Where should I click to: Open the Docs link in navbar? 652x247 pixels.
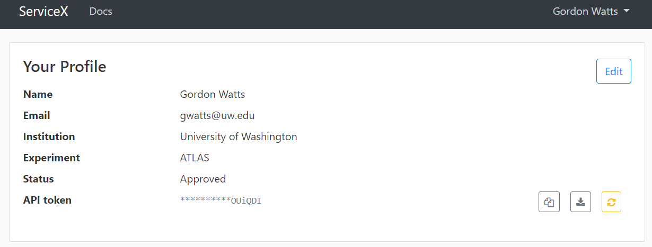click(101, 11)
